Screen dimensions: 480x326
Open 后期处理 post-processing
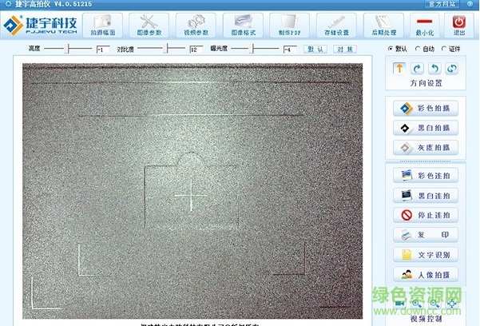(383, 25)
